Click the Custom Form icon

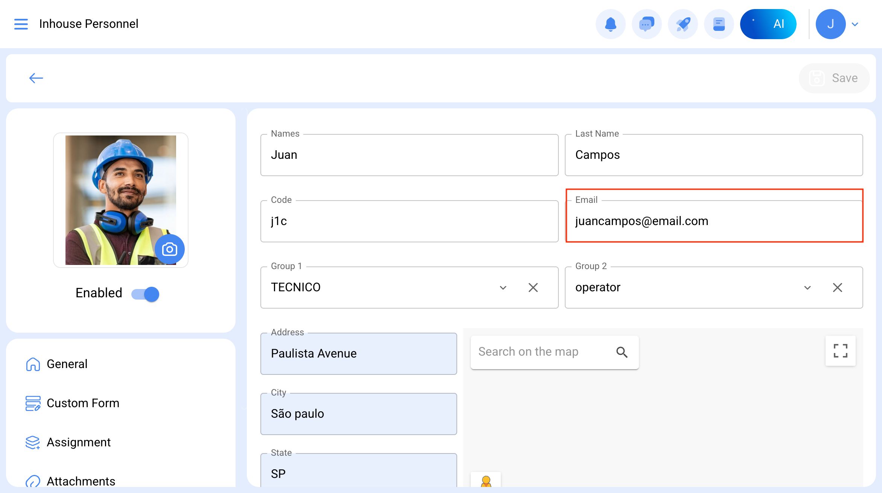pos(33,403)
